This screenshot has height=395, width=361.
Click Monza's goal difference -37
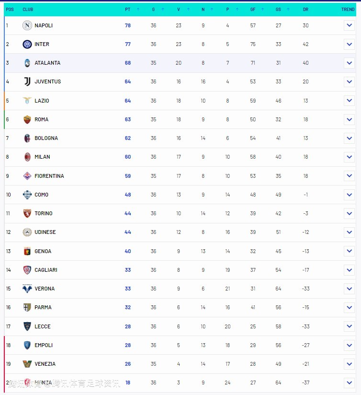305,383
